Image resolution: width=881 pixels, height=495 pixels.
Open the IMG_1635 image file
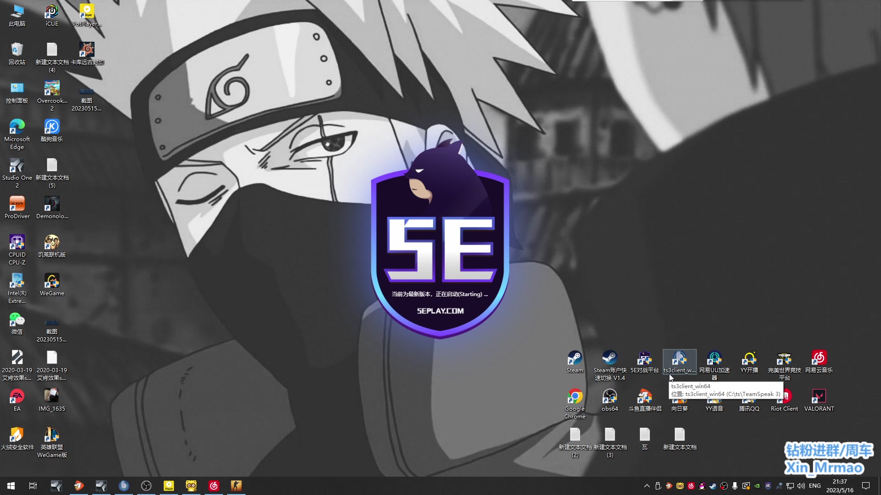(x=52, y=400)
